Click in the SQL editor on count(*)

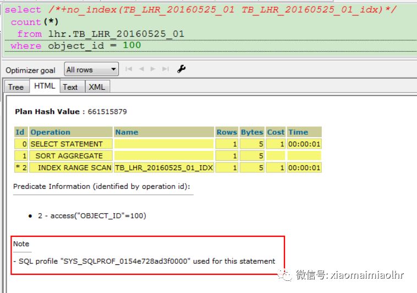tap(35, 22)
